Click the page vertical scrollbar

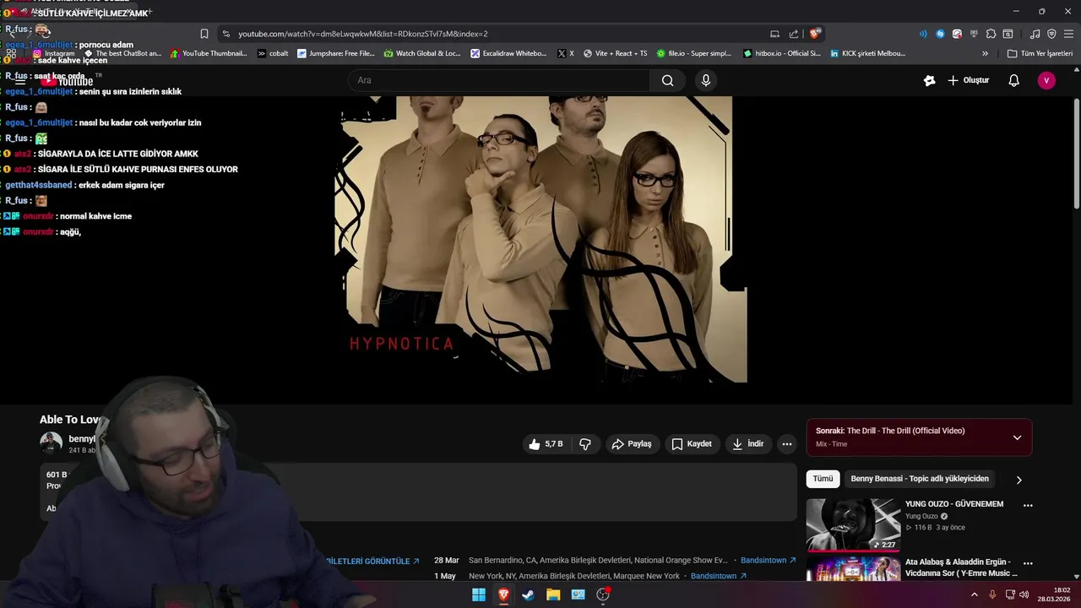click(x=1076, y=152)
